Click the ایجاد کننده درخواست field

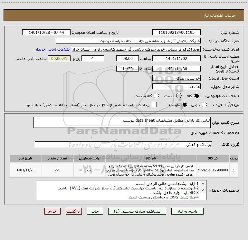click(x=136, y=49)
